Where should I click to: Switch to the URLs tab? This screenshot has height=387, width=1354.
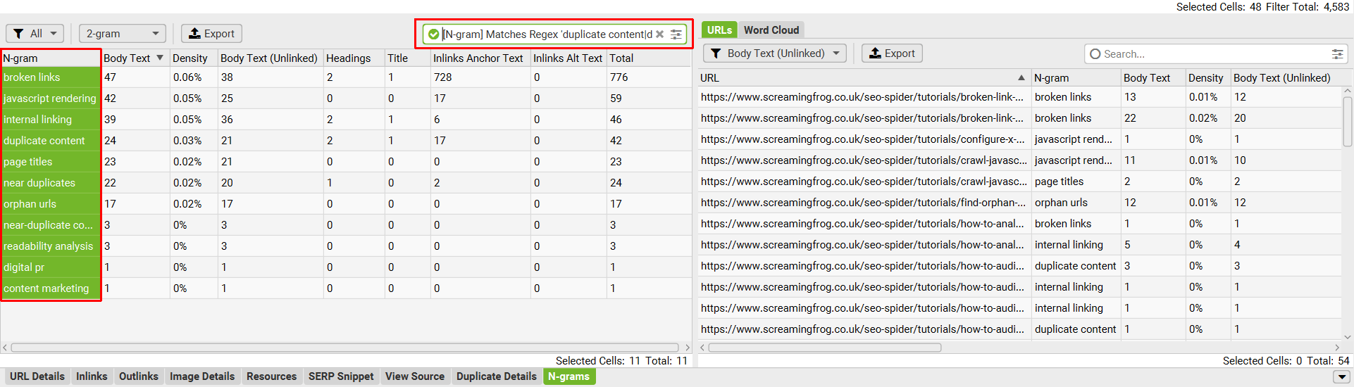coord(719,30)
